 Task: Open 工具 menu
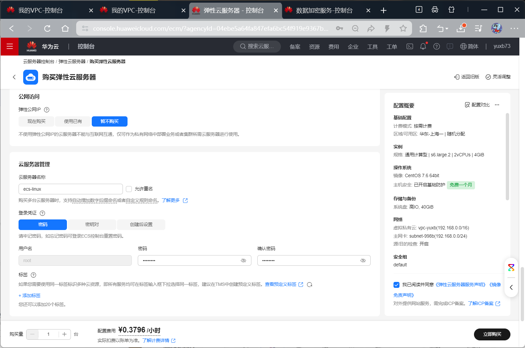click(372, 47)
